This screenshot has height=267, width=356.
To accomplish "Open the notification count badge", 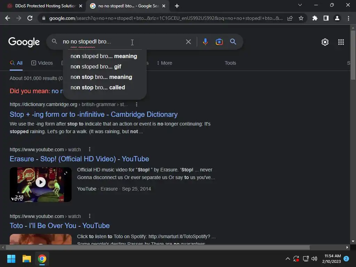I will (346, 259).
